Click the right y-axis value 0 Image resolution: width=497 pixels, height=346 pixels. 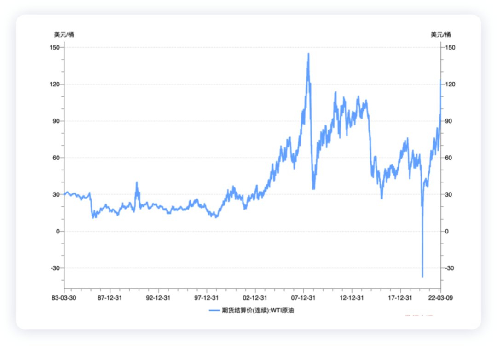447,232
